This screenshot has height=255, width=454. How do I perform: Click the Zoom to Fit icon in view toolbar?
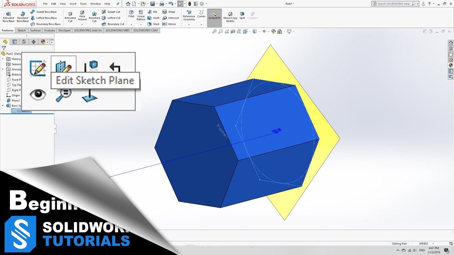point(214,32)
